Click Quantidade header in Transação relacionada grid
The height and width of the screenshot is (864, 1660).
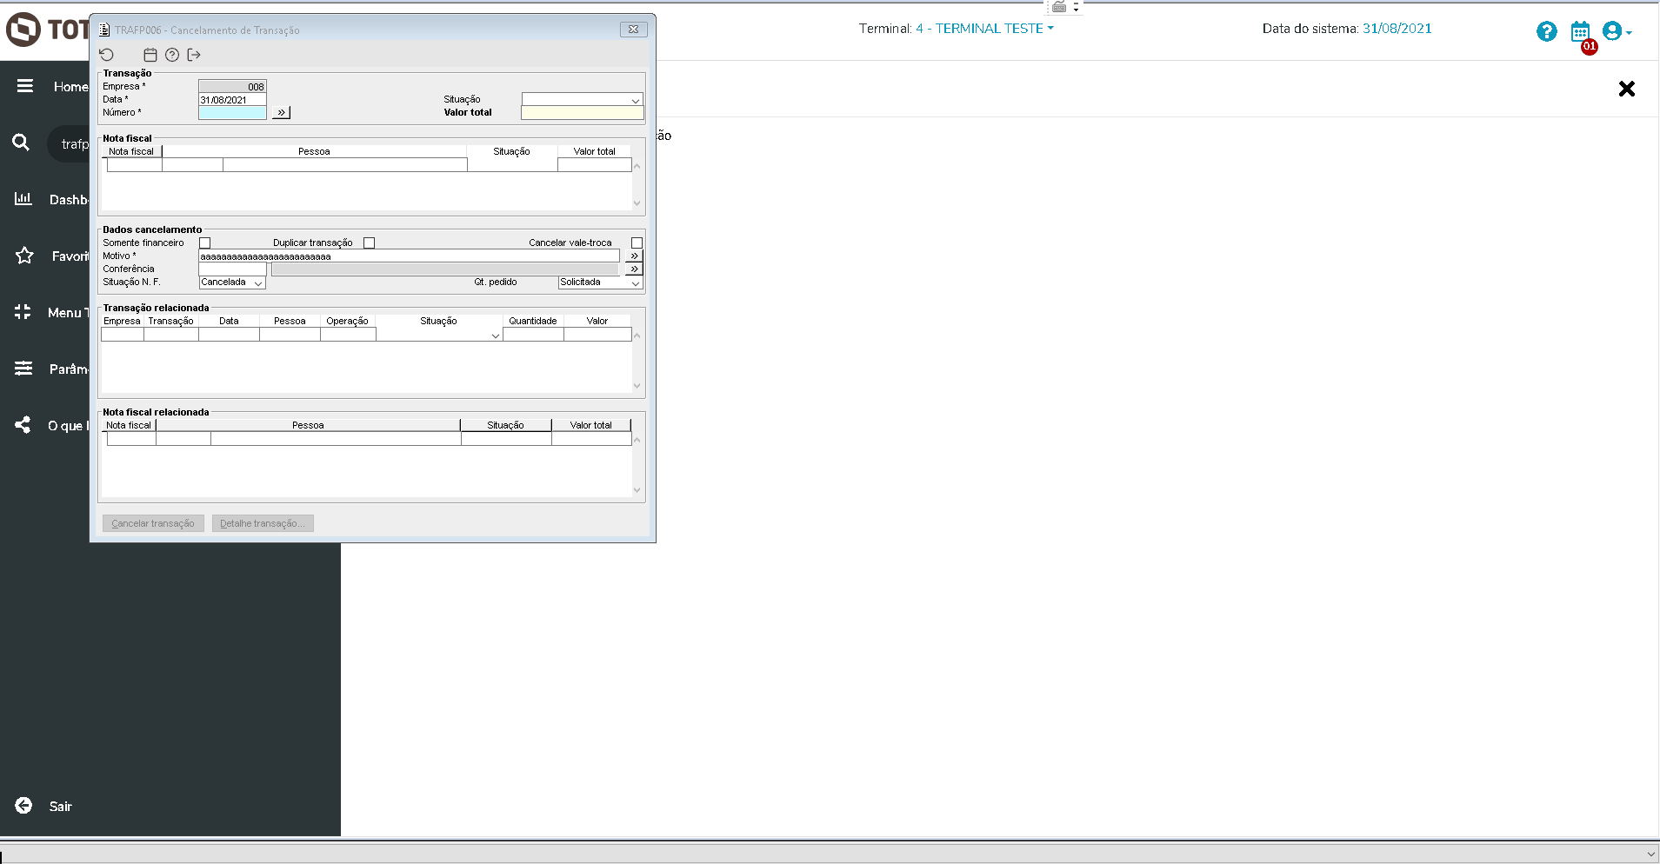[x=533, y=321]
